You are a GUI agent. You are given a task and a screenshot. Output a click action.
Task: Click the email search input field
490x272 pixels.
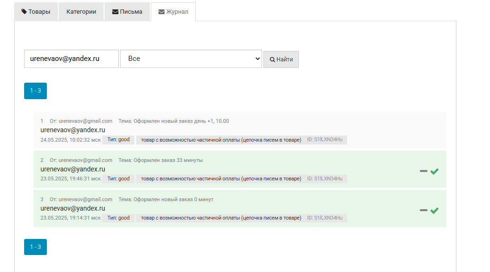pos(71,59)
